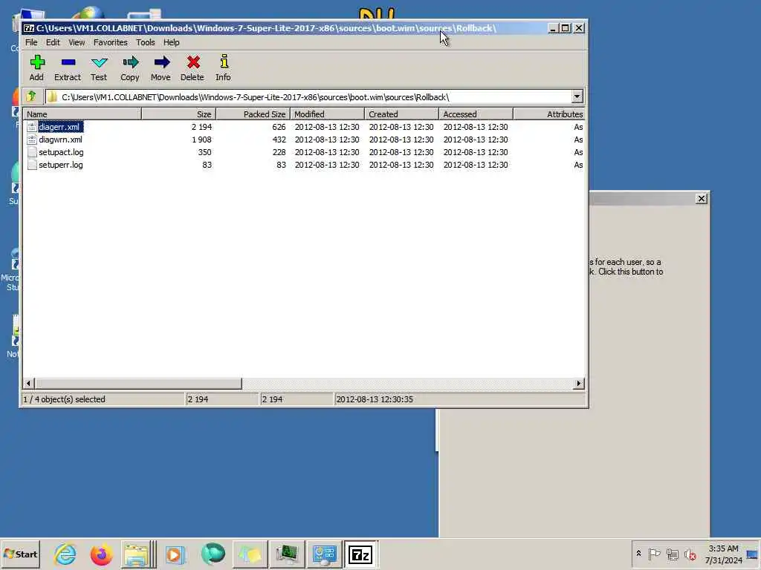Click the setuperr.log file icon
Image resolution: width=761 pixels, height=570 pixels.
click(x=32, y=165)
